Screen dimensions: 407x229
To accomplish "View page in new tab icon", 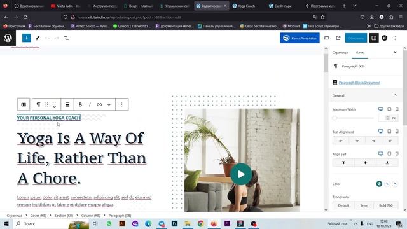I will point(338,38).
